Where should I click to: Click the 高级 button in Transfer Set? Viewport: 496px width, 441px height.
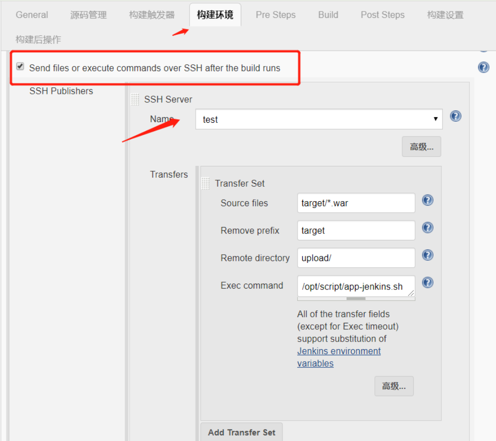[x=394, y=386]
